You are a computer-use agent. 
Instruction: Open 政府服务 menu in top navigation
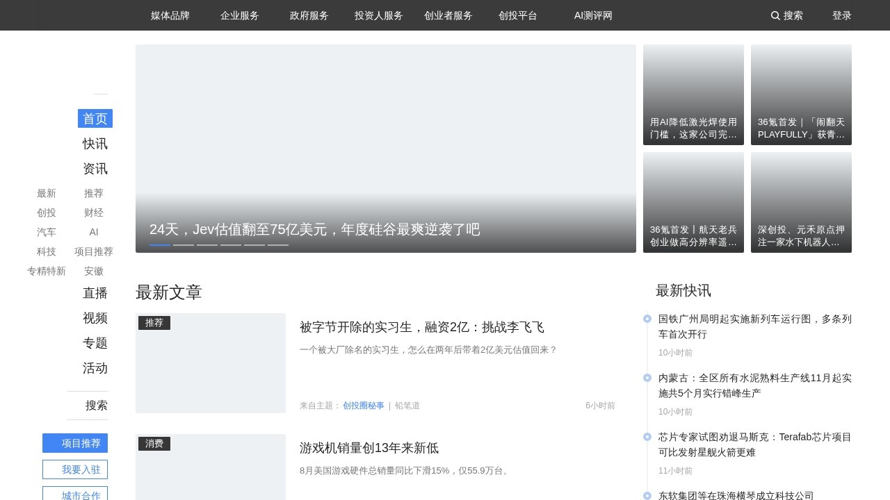coord(309,15)
